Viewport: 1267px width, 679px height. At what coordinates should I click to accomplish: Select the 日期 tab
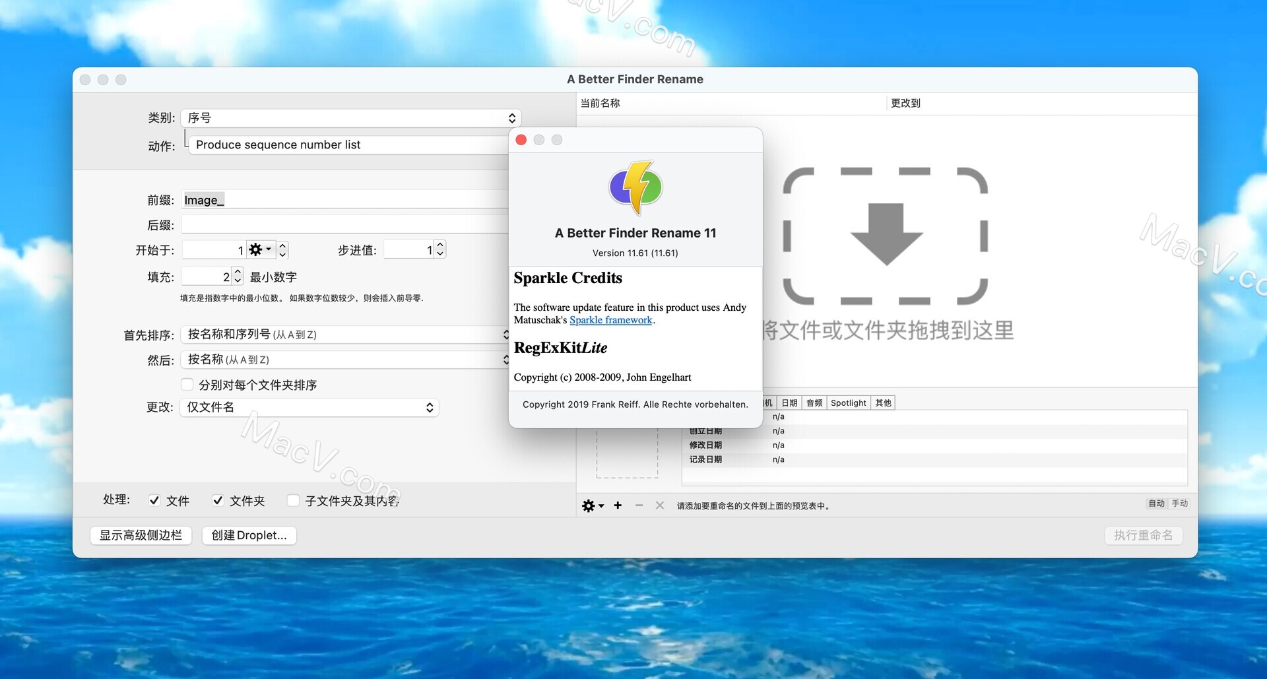[x=789, y=403]
